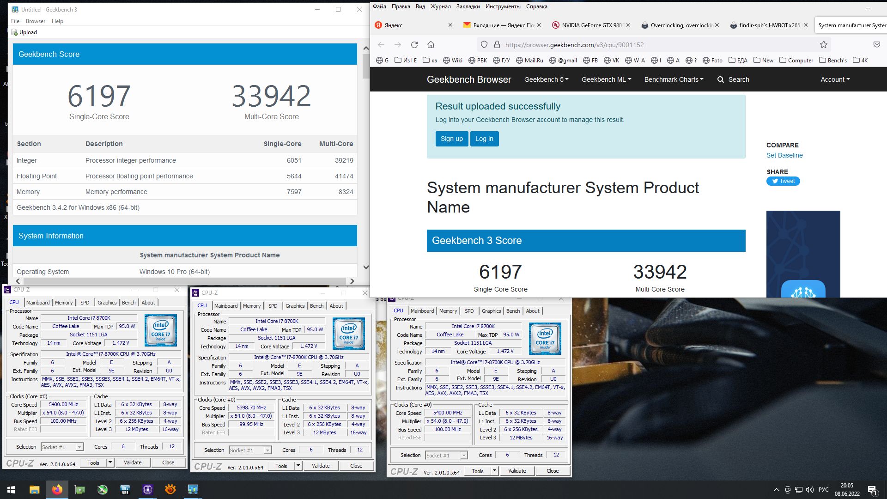The width and height of the screenshot is (887, 499).
Task: Click Geekbench 3 vertical scrollbar down arrow
Action: [366, 267]
